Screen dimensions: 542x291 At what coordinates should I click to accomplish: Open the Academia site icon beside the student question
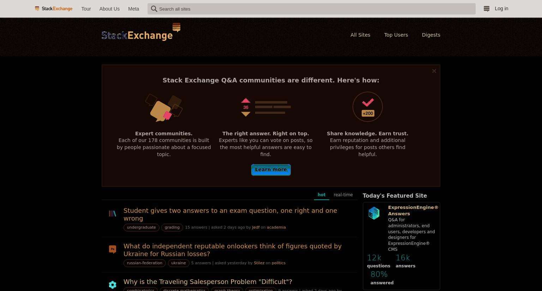[113, 213]
